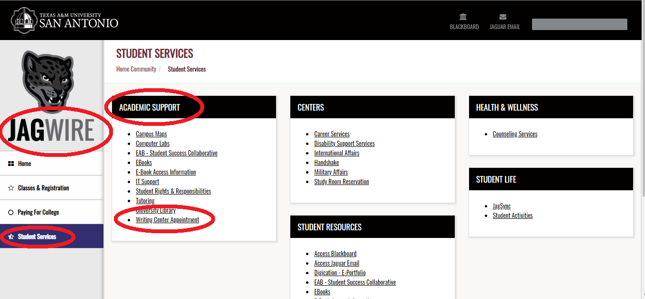Image resolution: width=645 pixels, height=299 pixels.
Task: Click the JAGUAR EMAIL label in header
Action: tap(505, 27)
